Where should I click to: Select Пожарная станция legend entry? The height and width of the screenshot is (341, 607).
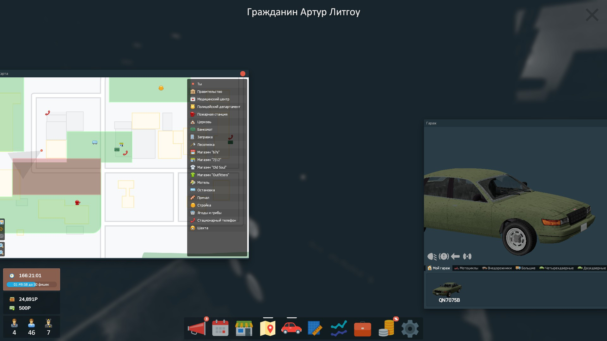pos(217,114)
